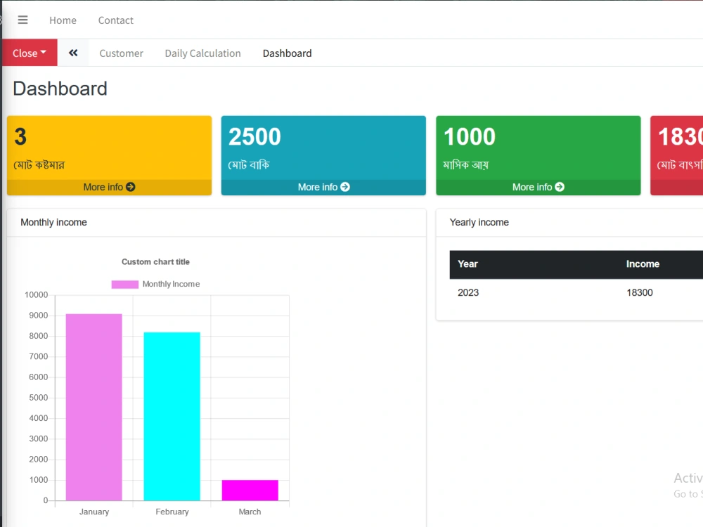Viewport: 703px width, 527px height.
Task: Click the magenta March bar
Action: click(250, 490)
